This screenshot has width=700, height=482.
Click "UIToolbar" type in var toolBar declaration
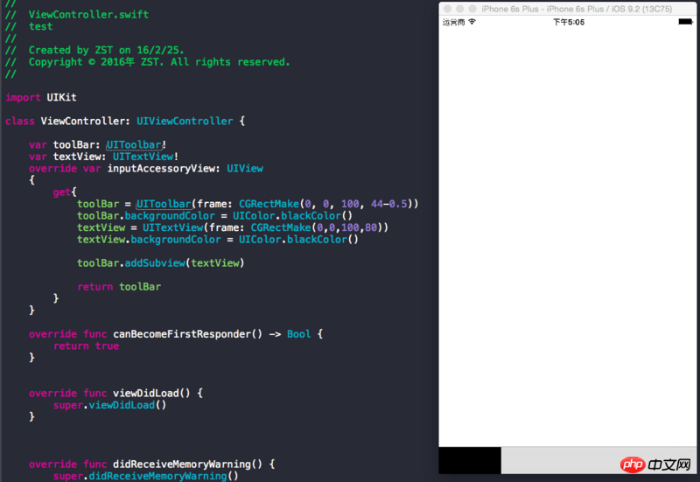point(134,144)
